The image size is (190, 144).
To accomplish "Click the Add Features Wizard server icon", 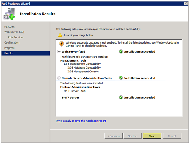I will click(x=9, y=14).
